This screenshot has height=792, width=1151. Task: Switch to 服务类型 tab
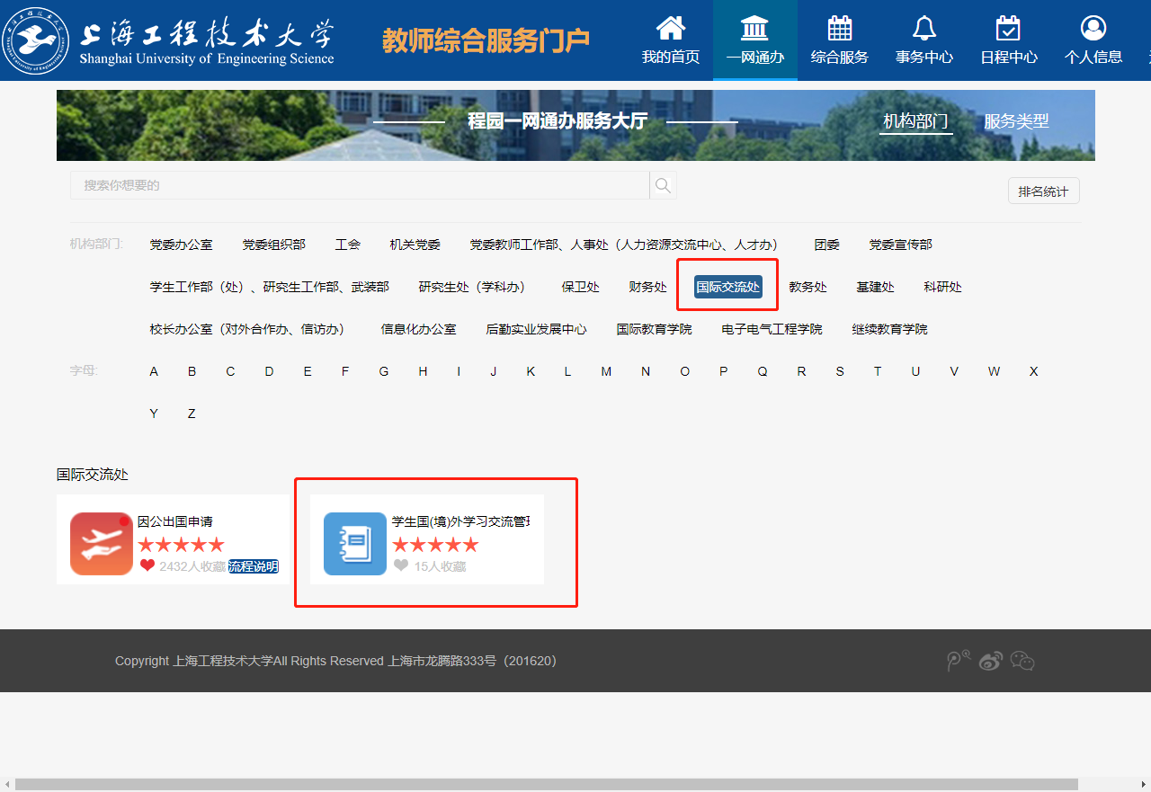pyautogui.click(x=1016, y=121)
